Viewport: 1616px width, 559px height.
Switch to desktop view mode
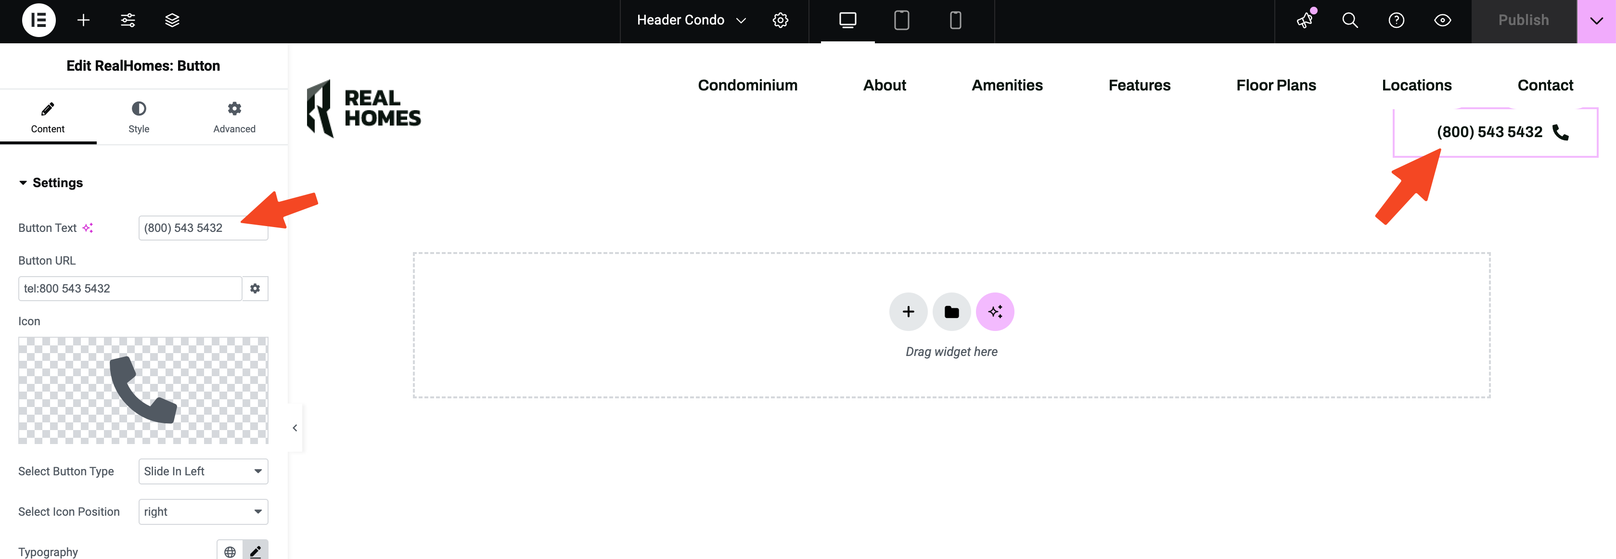coord(847,20)
